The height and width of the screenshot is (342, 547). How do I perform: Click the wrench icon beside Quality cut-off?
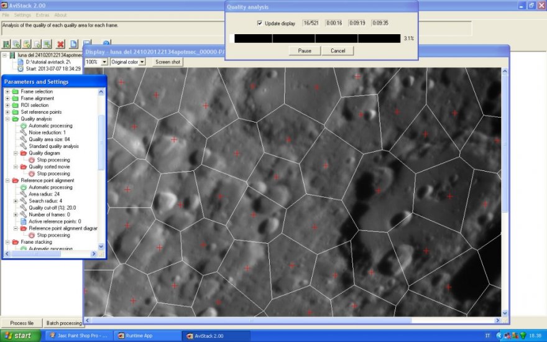[24, 208]
